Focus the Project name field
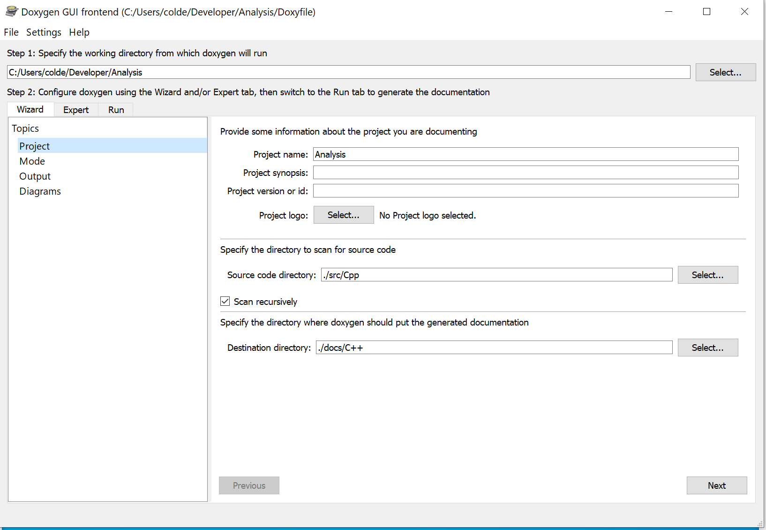This screenshot has width=766, height=530. click(526, 154)
